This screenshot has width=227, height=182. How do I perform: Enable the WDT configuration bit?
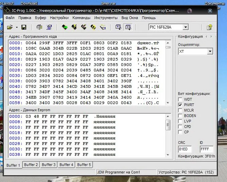(x=180, y=99)
